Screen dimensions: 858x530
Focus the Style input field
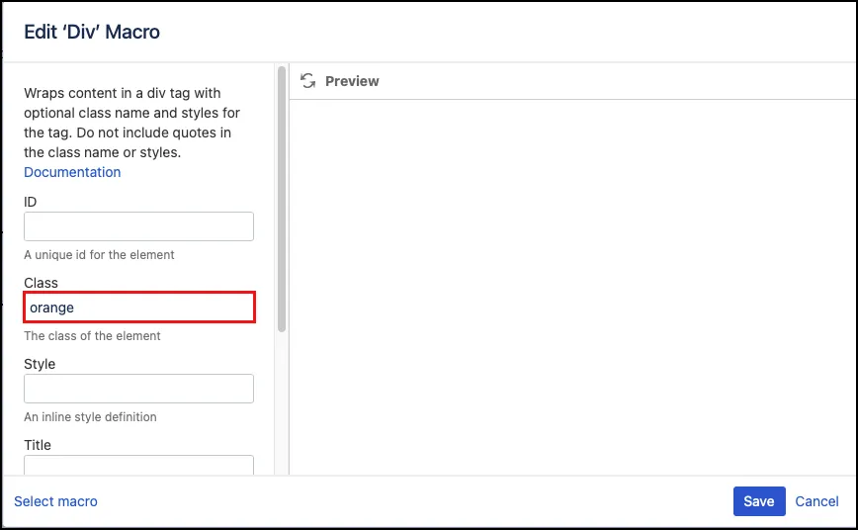point(138,389)
